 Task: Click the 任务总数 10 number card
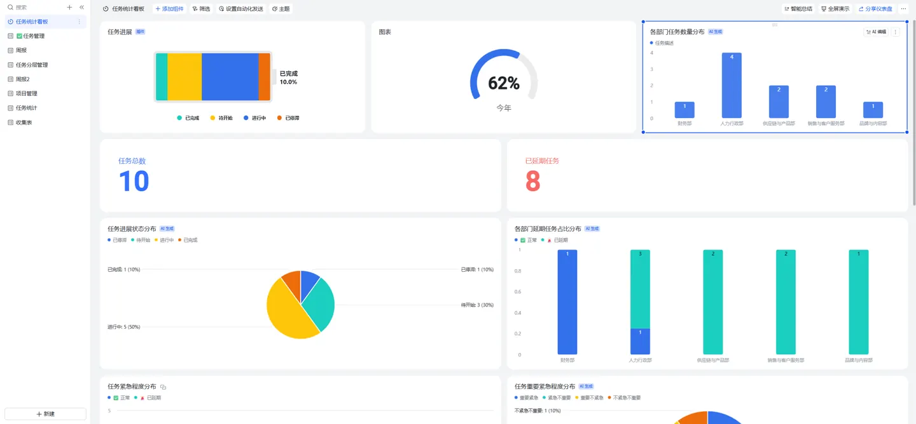pyautogui.click(x=300, y=175)
